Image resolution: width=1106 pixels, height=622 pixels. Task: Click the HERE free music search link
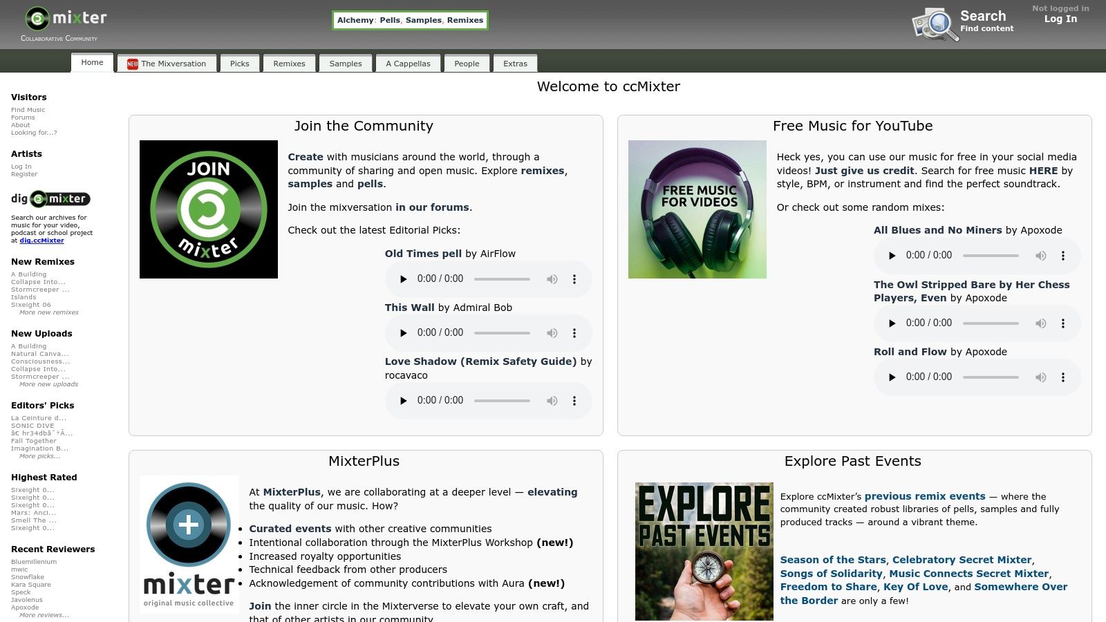1043,171
